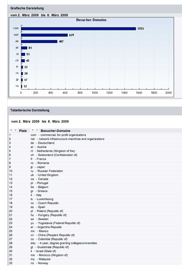
Task: Sort Besucher-Domains descending with down arrow
Action: point(37,130)
